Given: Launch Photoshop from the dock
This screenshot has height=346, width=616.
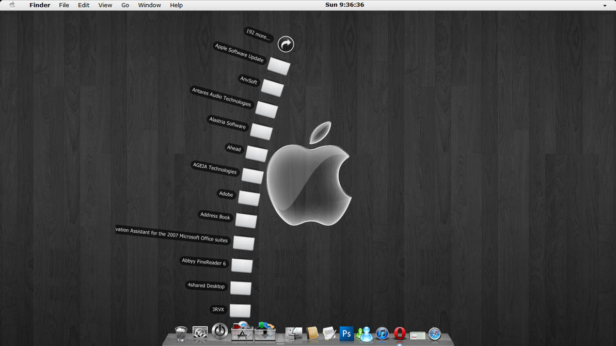Looking at the screenshot, I should pyautogui.click(x=346, y=334).
